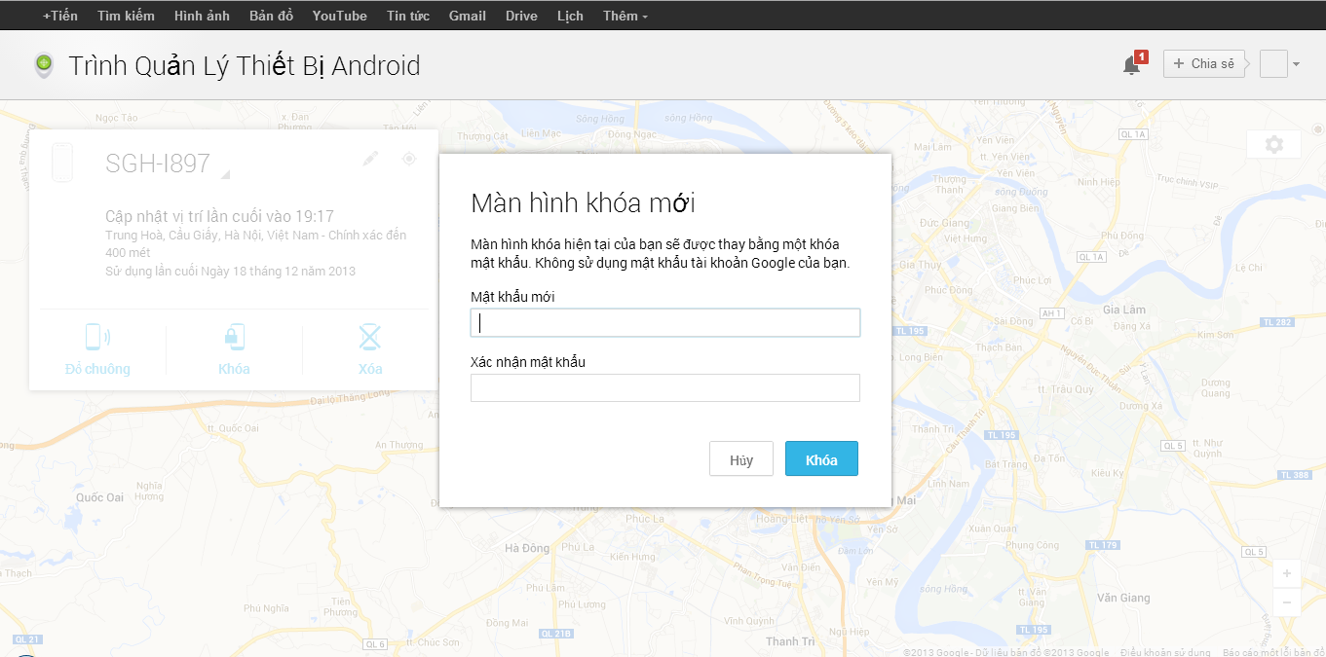The image size is (1326, 657).
Task: Click the blue Khóa button to lock
Action: 821,457
